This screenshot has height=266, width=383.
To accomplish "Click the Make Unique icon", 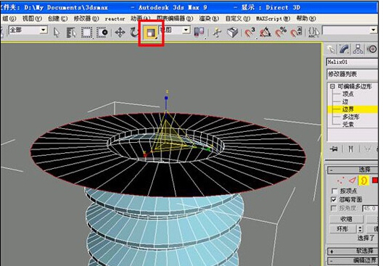I will 368,149.
